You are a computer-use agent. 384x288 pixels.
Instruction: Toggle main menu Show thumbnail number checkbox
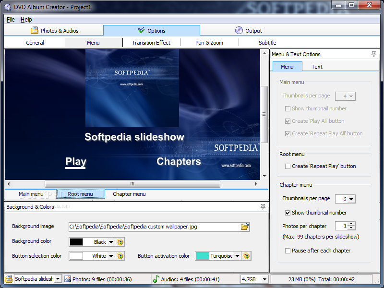point(288,108)
